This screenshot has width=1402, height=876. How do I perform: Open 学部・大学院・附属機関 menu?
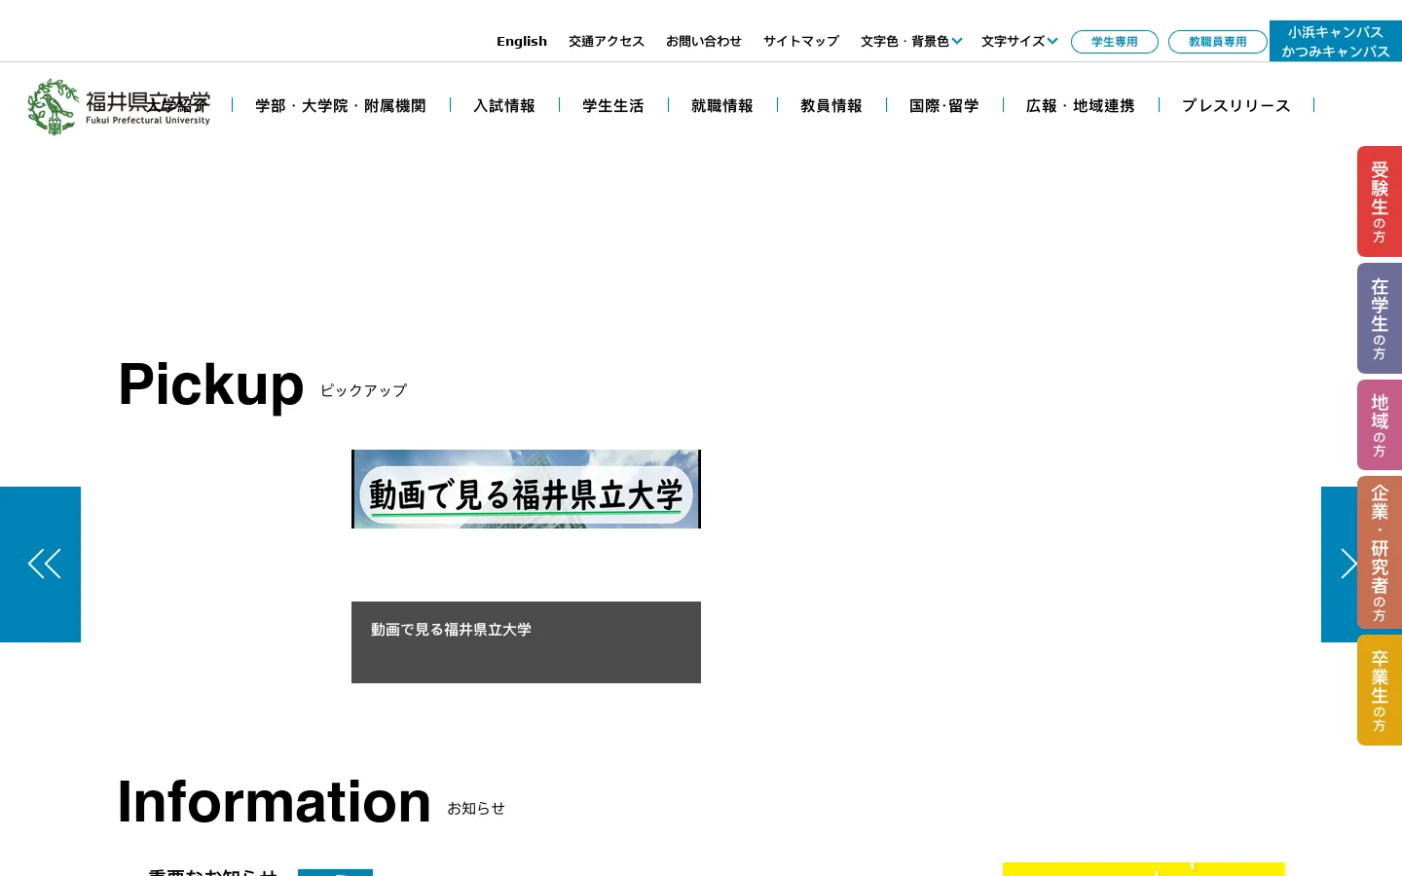click(x=341, y=105)
